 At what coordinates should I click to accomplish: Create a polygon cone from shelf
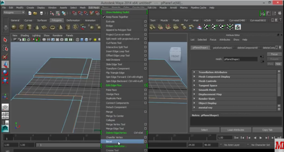(x=37, y=27)
